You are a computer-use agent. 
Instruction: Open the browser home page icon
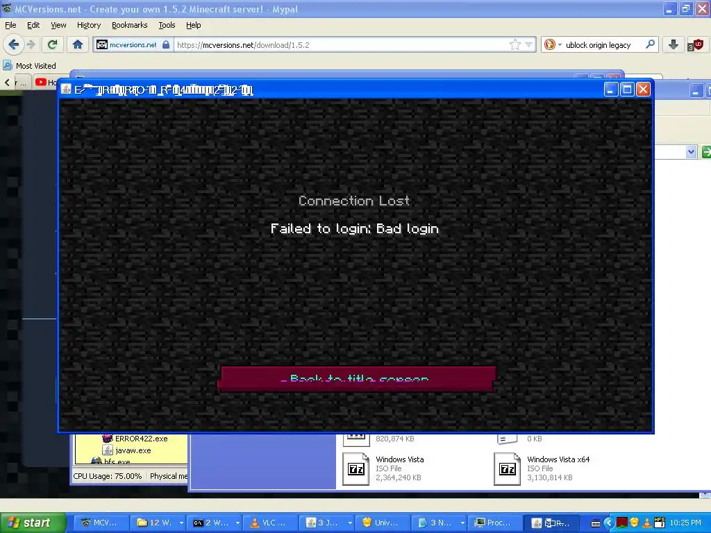pyautogui.click(x=78, y=44)
